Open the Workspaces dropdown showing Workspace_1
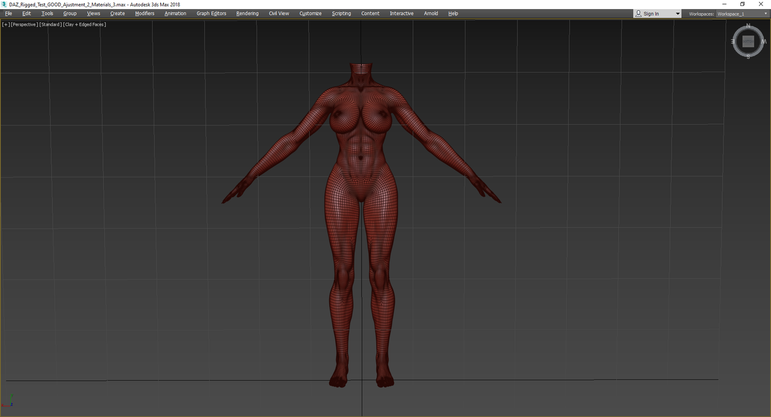 (x=742, y=14)
